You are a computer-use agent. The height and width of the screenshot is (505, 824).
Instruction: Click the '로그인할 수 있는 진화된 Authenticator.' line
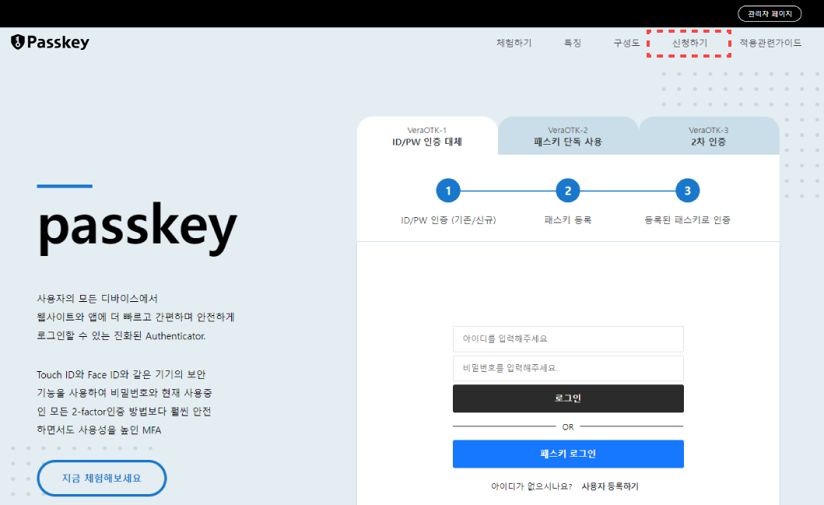[121, 336]
